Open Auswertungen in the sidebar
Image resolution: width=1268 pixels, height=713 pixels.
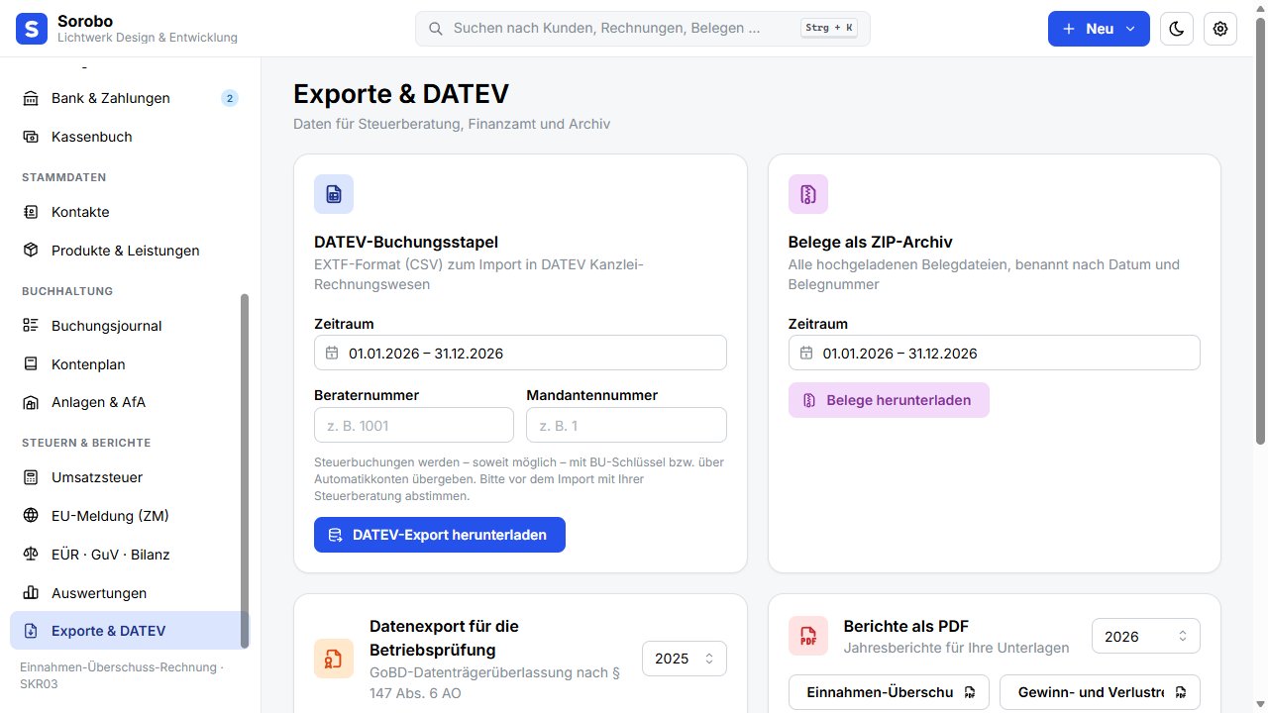click(x=130, y=593)
